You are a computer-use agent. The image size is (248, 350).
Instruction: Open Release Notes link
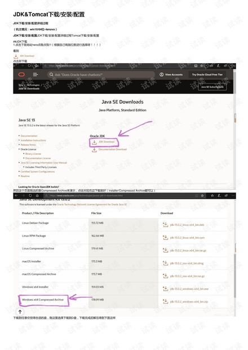28,145
